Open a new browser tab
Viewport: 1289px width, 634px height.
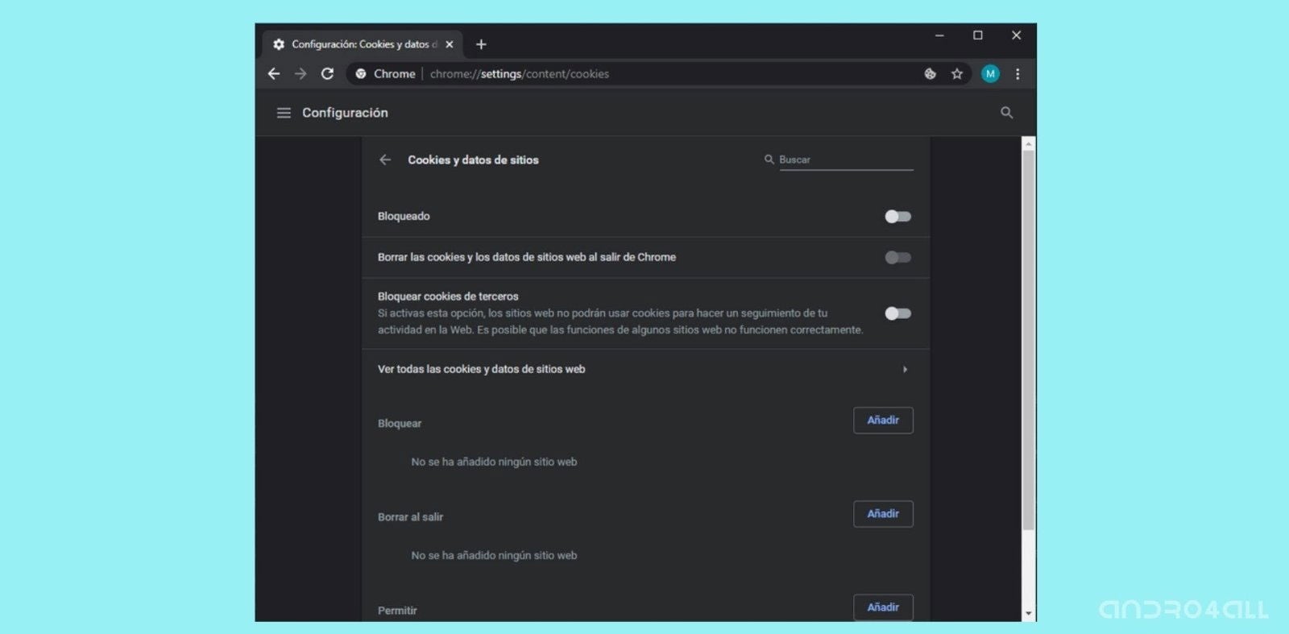click(481, 44)
